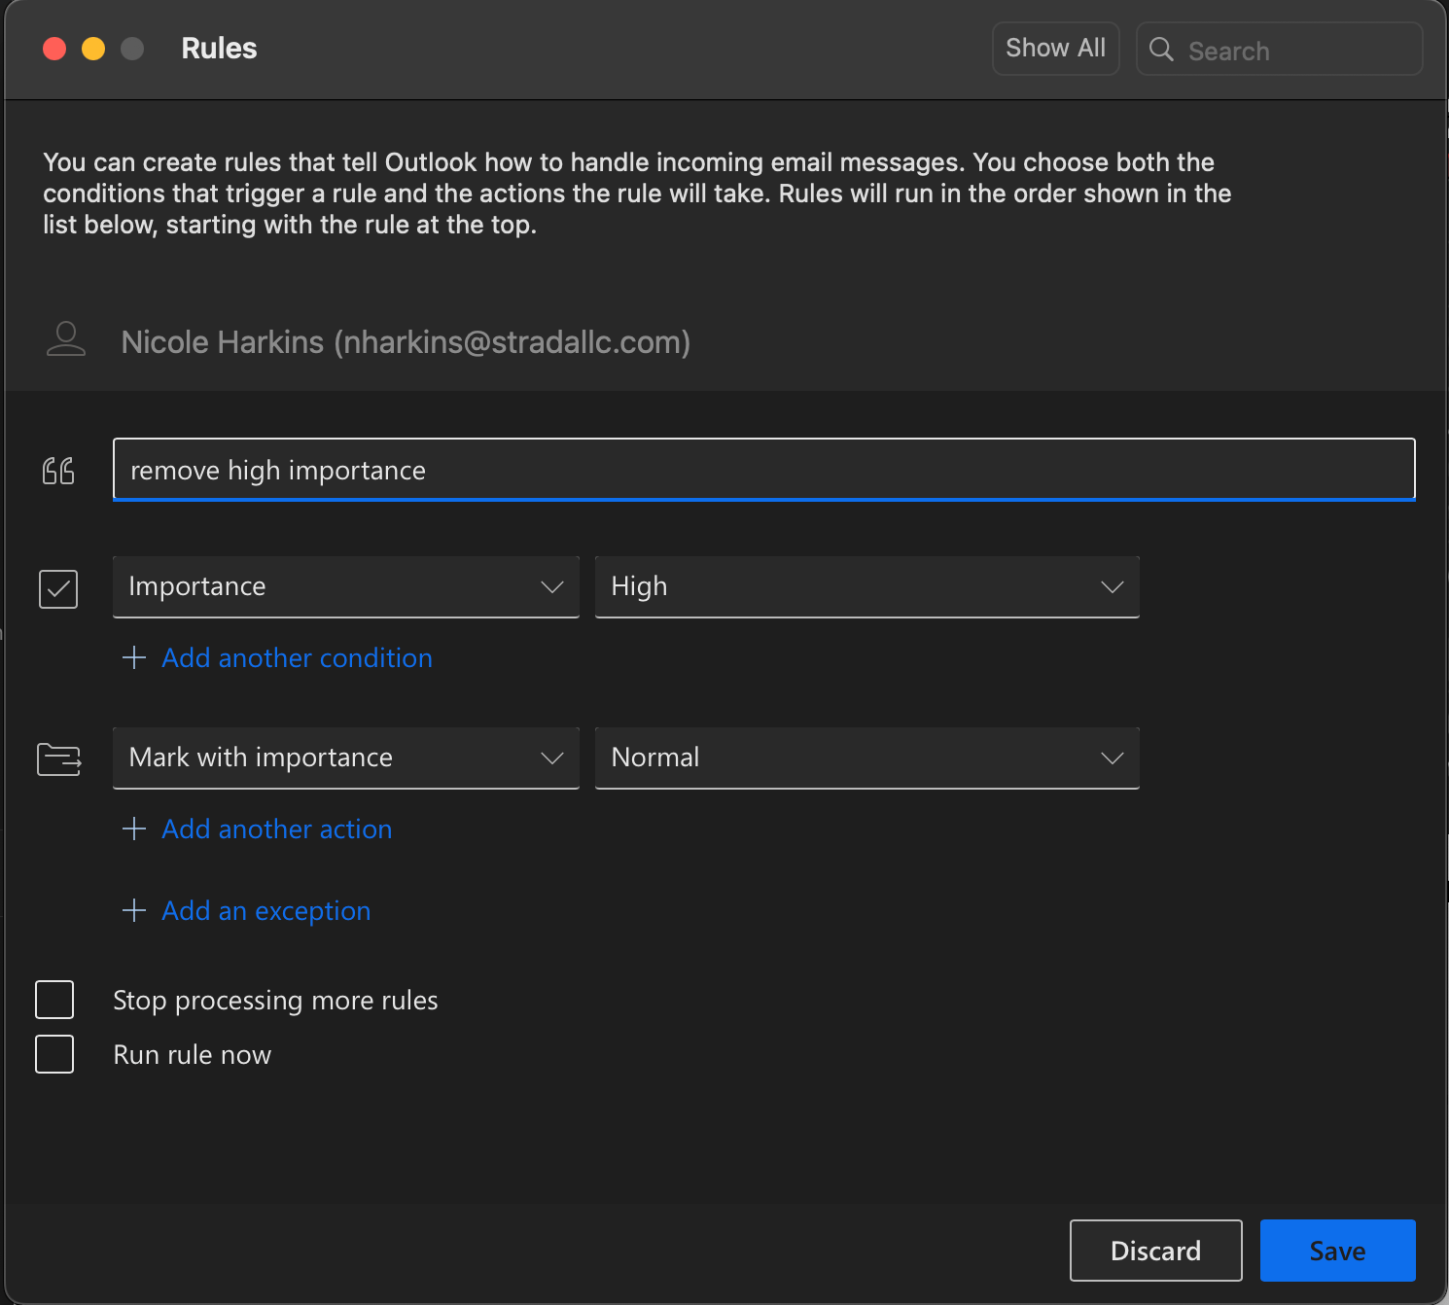Open the Importance condition dropdown
Image resolution: width=1449 pixels, height=1305 pixels.
pyautogui.click(x=345, y=587)
